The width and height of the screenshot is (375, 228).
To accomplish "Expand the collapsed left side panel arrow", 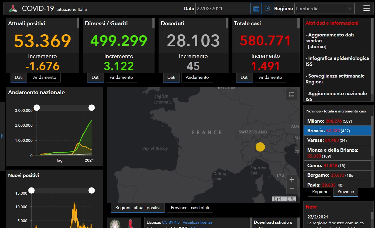I will coord(2,136).
